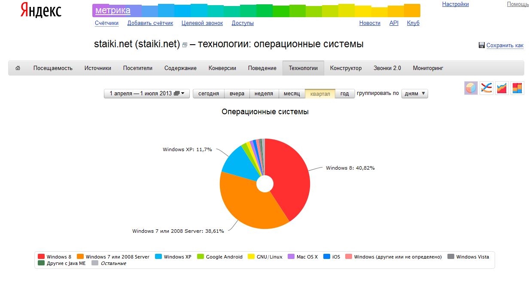Click the Другие с Java ME legend label
Screen dimensions: 529x283
[x=66, y=263]
